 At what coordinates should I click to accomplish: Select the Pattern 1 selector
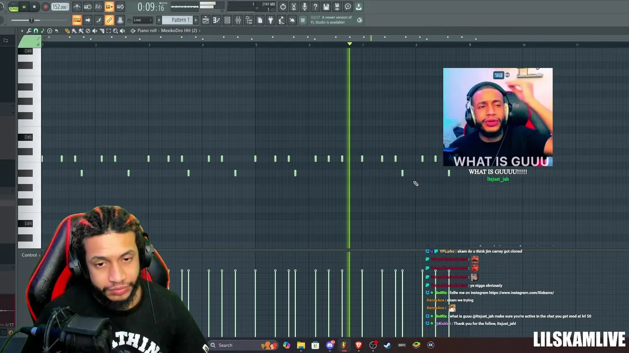point(177,20)
